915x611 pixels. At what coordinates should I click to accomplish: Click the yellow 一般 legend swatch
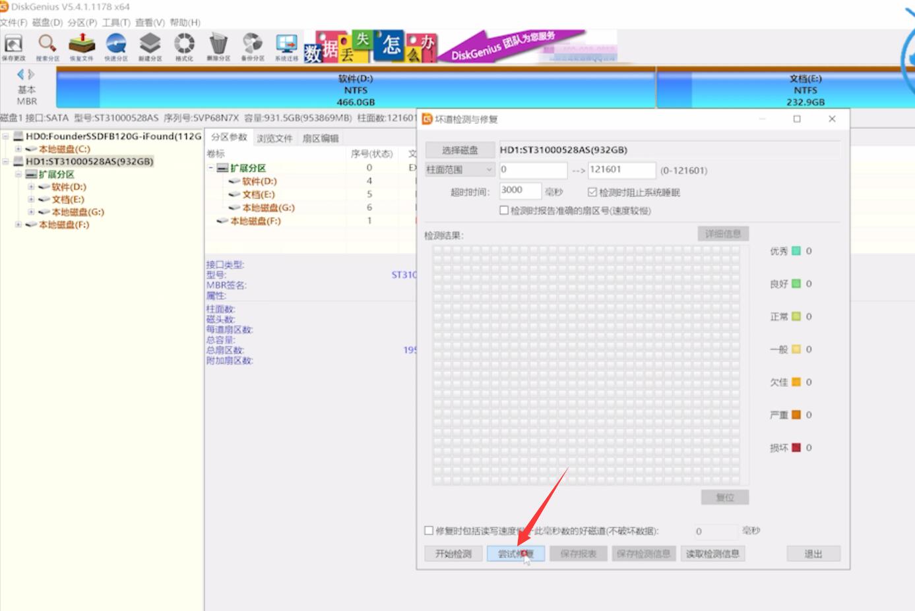(796, 349)
